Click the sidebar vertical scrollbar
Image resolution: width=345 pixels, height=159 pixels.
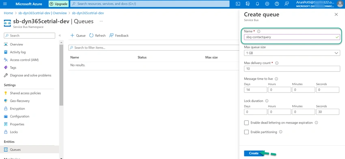61,75
